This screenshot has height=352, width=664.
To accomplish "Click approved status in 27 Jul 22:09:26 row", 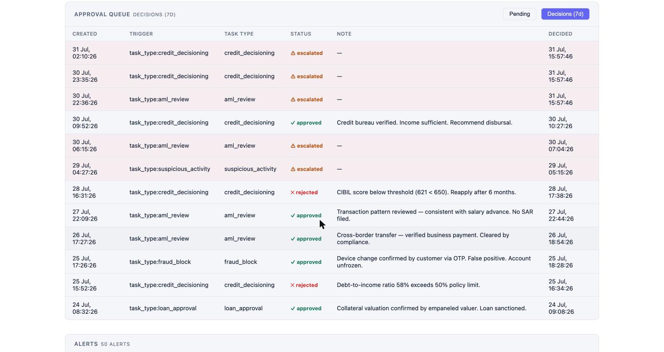I will click(x=306, y=215).
